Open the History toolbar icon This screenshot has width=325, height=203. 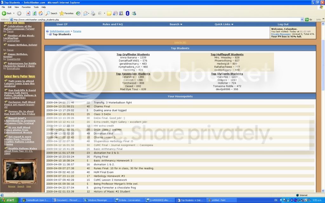click(x=78, y=13)
